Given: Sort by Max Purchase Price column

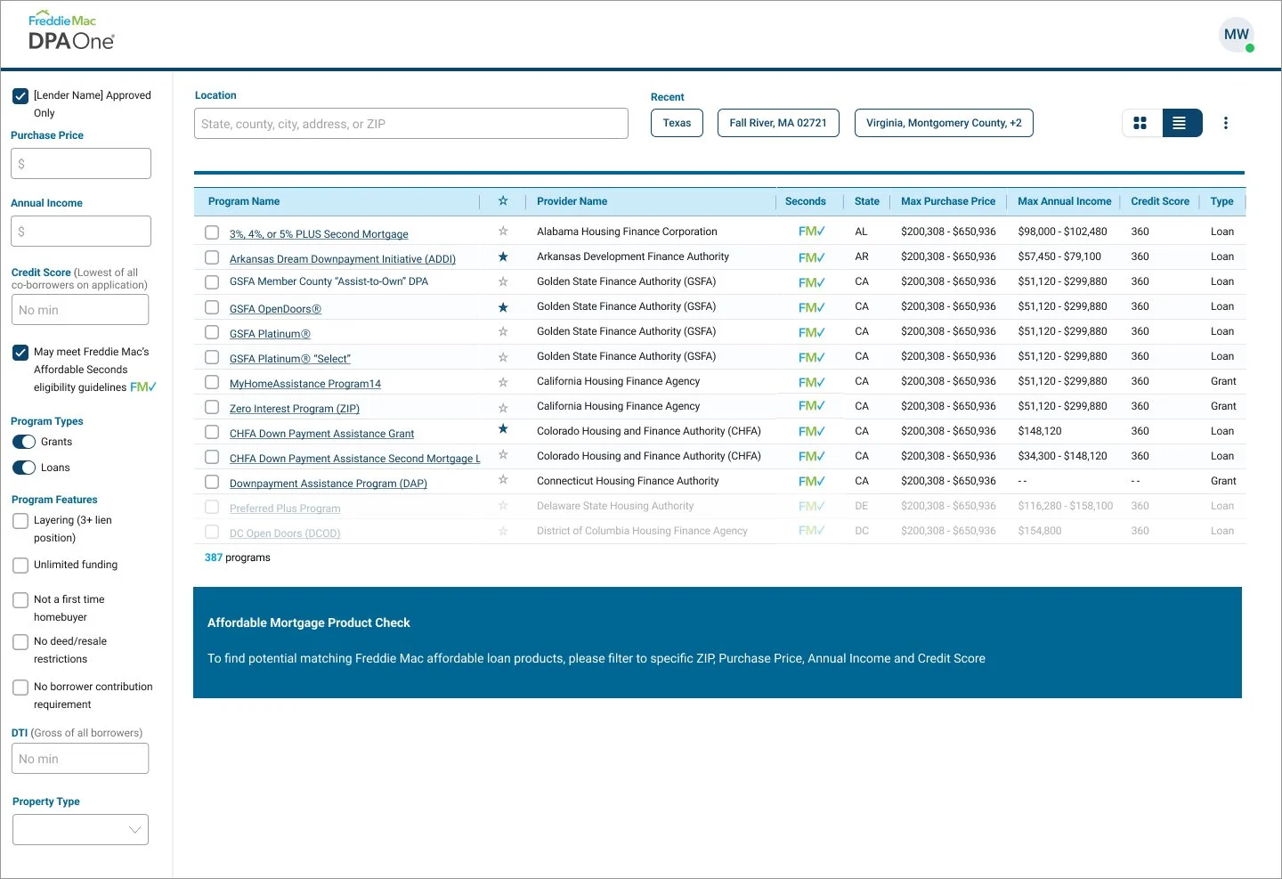Looking at the screenshot, I should [948, 201].
